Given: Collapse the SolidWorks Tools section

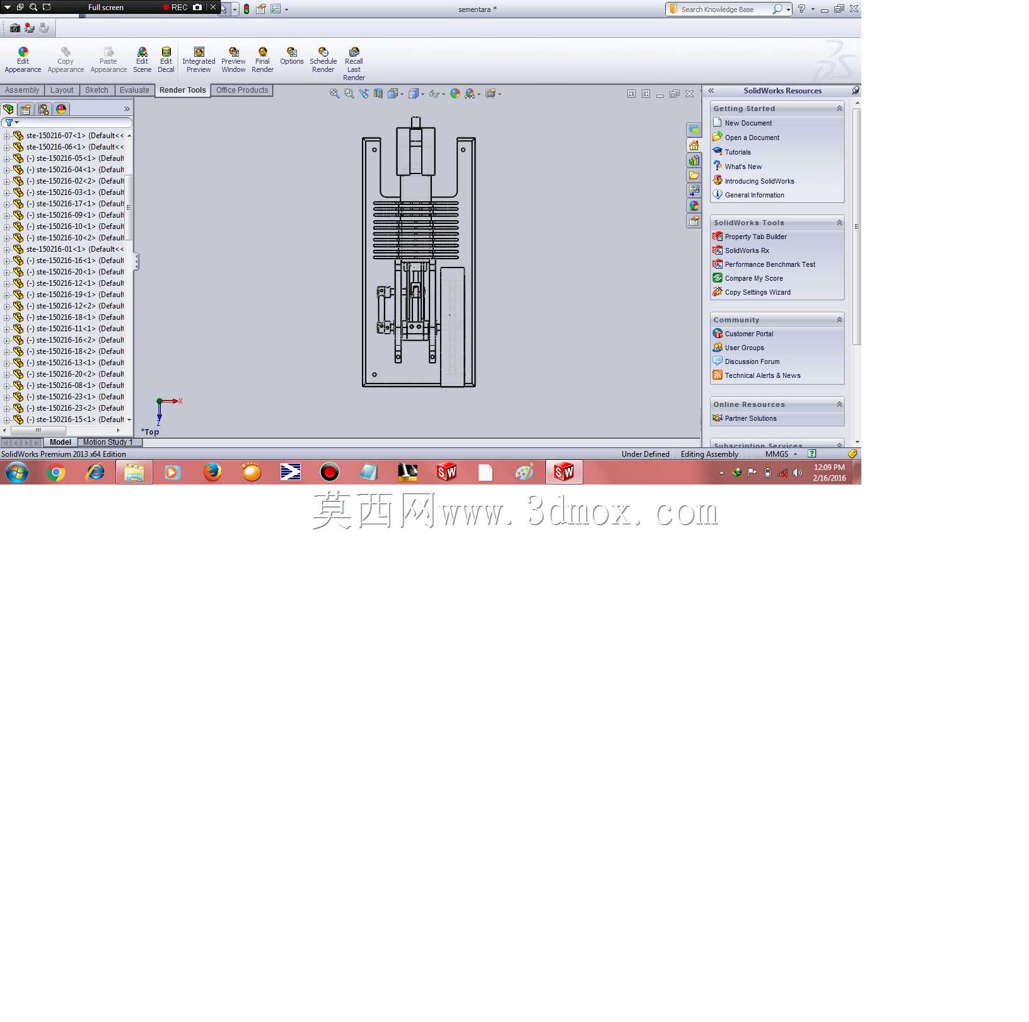Looking at the screenshot, I should [x=839, y=223].
